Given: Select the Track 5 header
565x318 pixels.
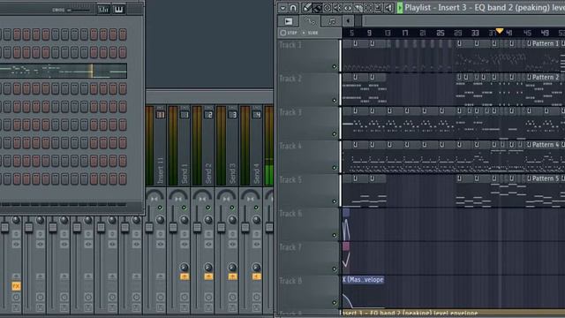Looking at the screenshot, I should (309, 191).
